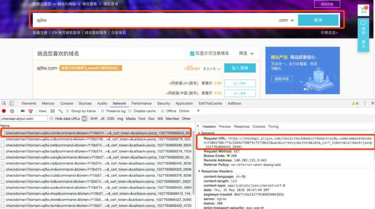Uncheck the show only registrable domains checkbox

(x=192, y=54)
